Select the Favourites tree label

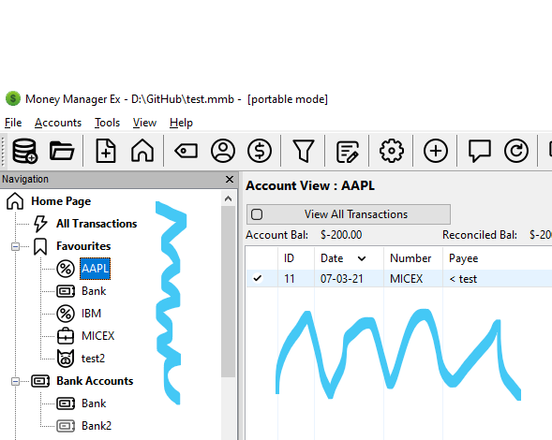point(83,246)
